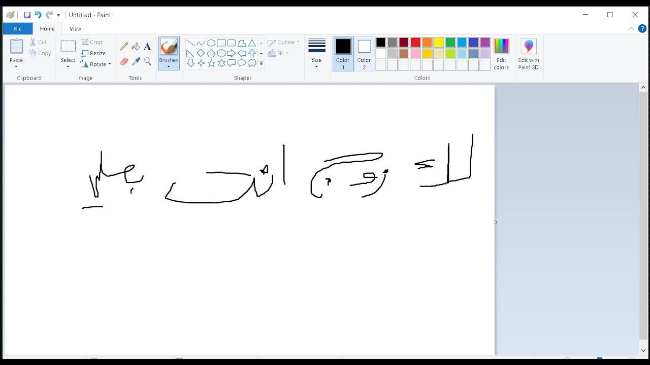Choose the Left arrow shape
The image size is (650, 365).
click(242, 53)
